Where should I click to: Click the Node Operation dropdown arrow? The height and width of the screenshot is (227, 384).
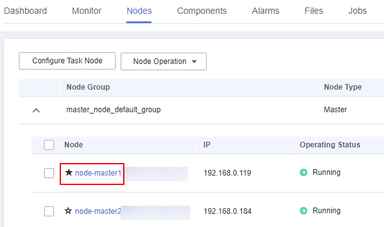click(194, 61)
